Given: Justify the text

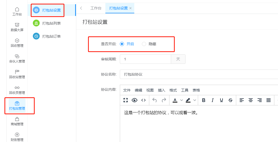Looking at the screenshot, I should tap(269, 100).
